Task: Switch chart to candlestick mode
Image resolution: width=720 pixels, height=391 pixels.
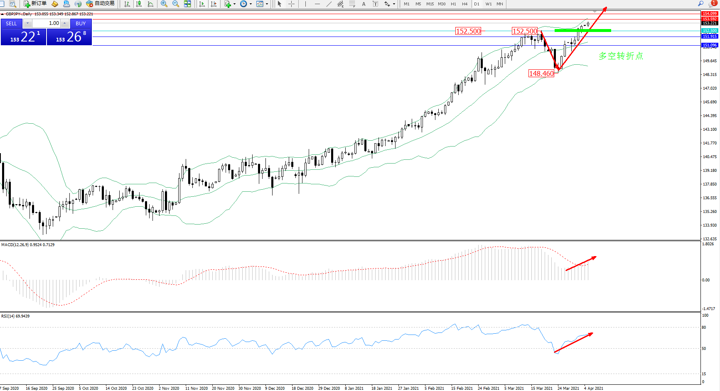Action: click(139, 4)
